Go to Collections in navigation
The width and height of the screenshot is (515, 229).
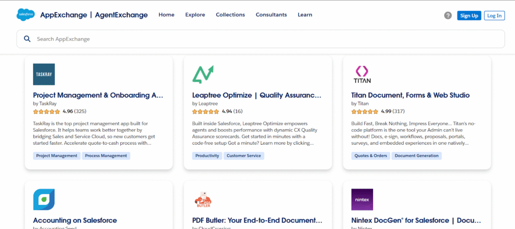pyautogui.click(x=230, y=15)
